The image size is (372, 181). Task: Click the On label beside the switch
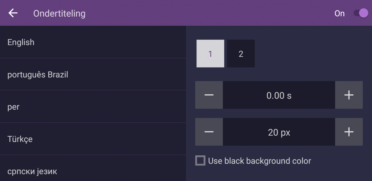coord(339,14)
